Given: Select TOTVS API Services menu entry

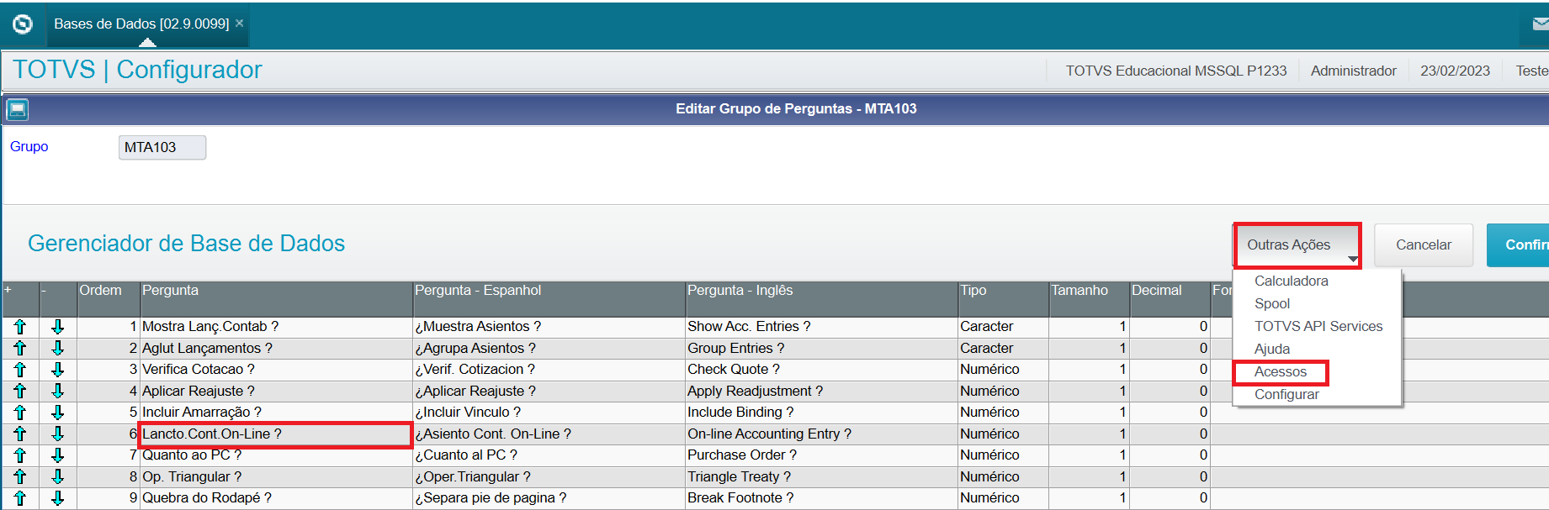Looking at the screenshot, I should (1318, 326).
